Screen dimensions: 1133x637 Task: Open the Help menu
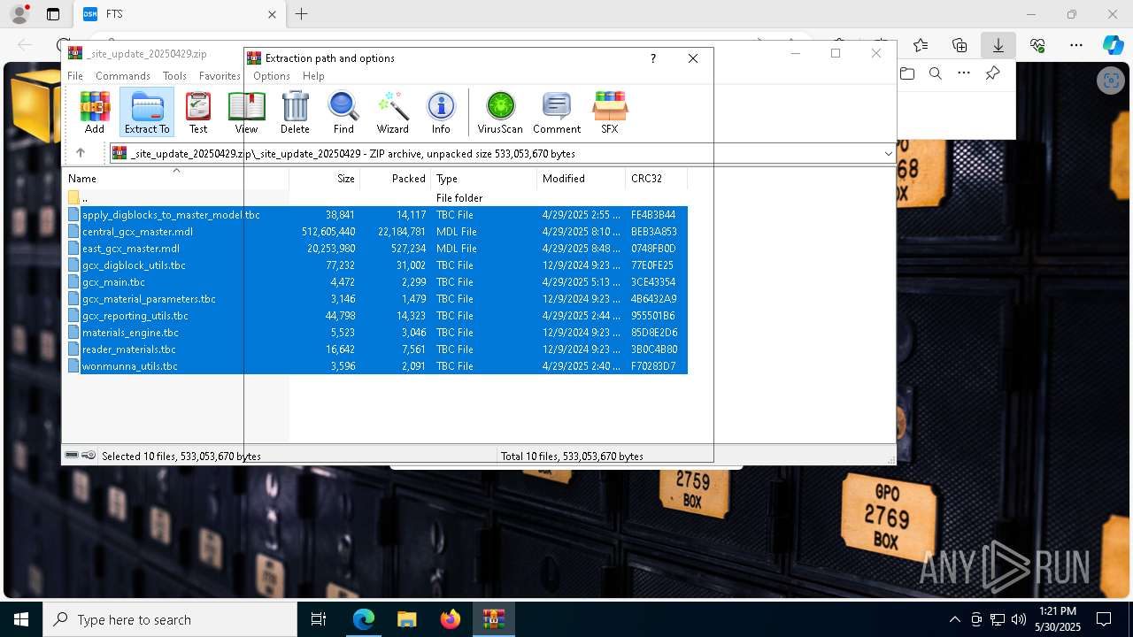click(313, 76)
